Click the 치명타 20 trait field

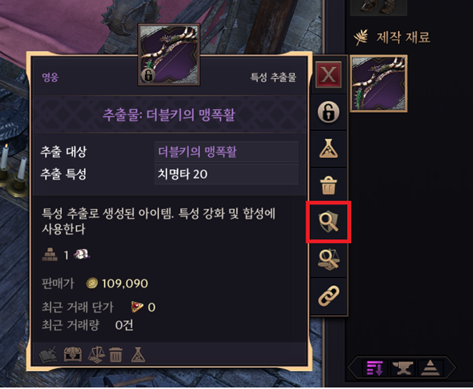(226, 174)
